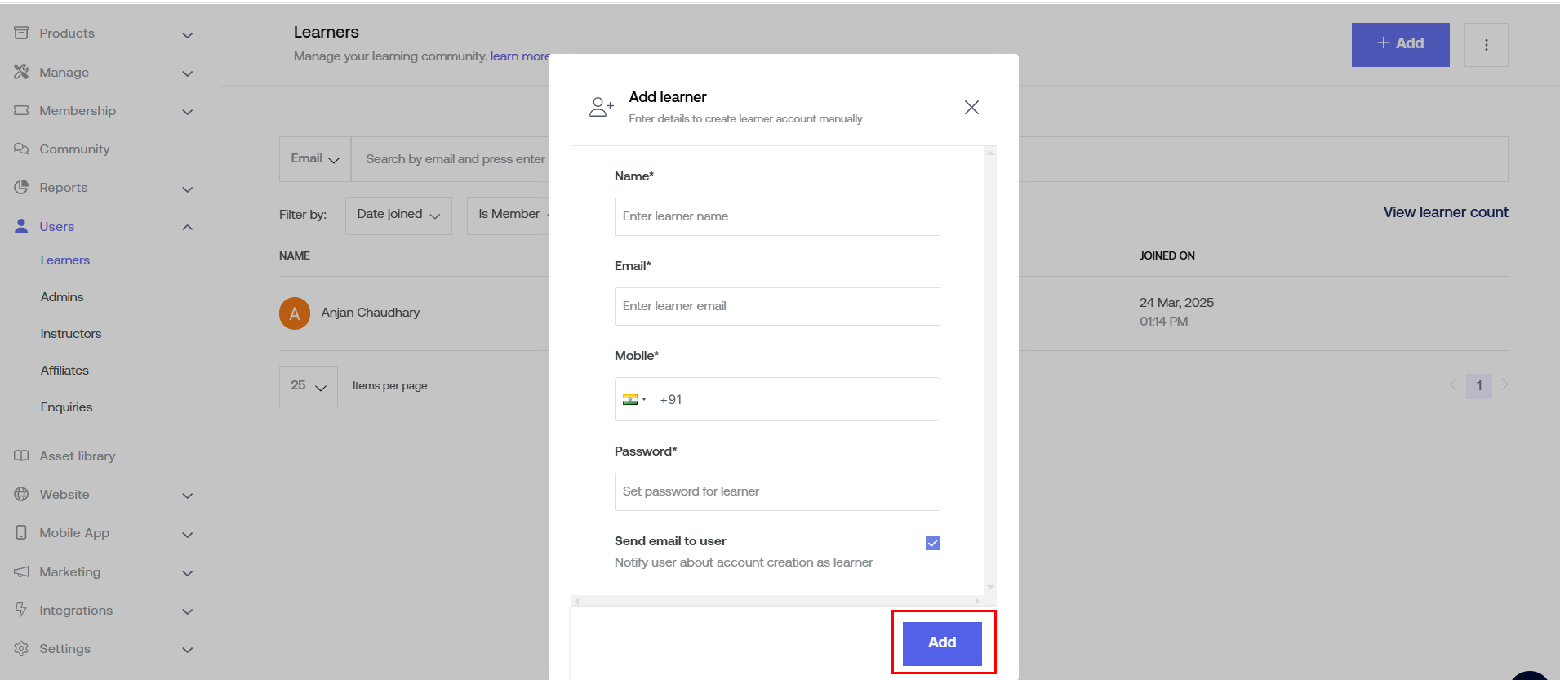Open the Date joined filter dropdown

pyautogui.click(x=398, y=215)
